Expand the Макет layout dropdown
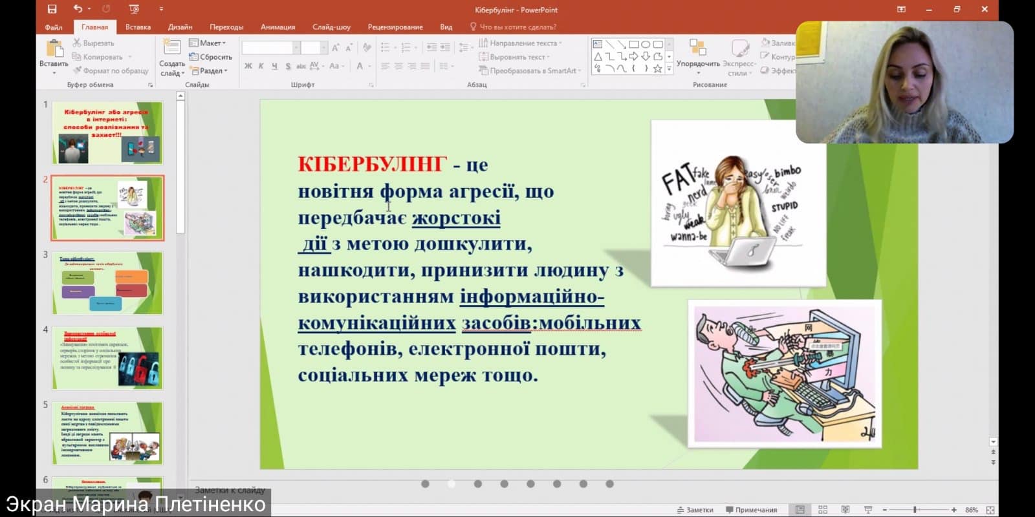This screenshot has height=517, width=1035. [x=207, y=43]
